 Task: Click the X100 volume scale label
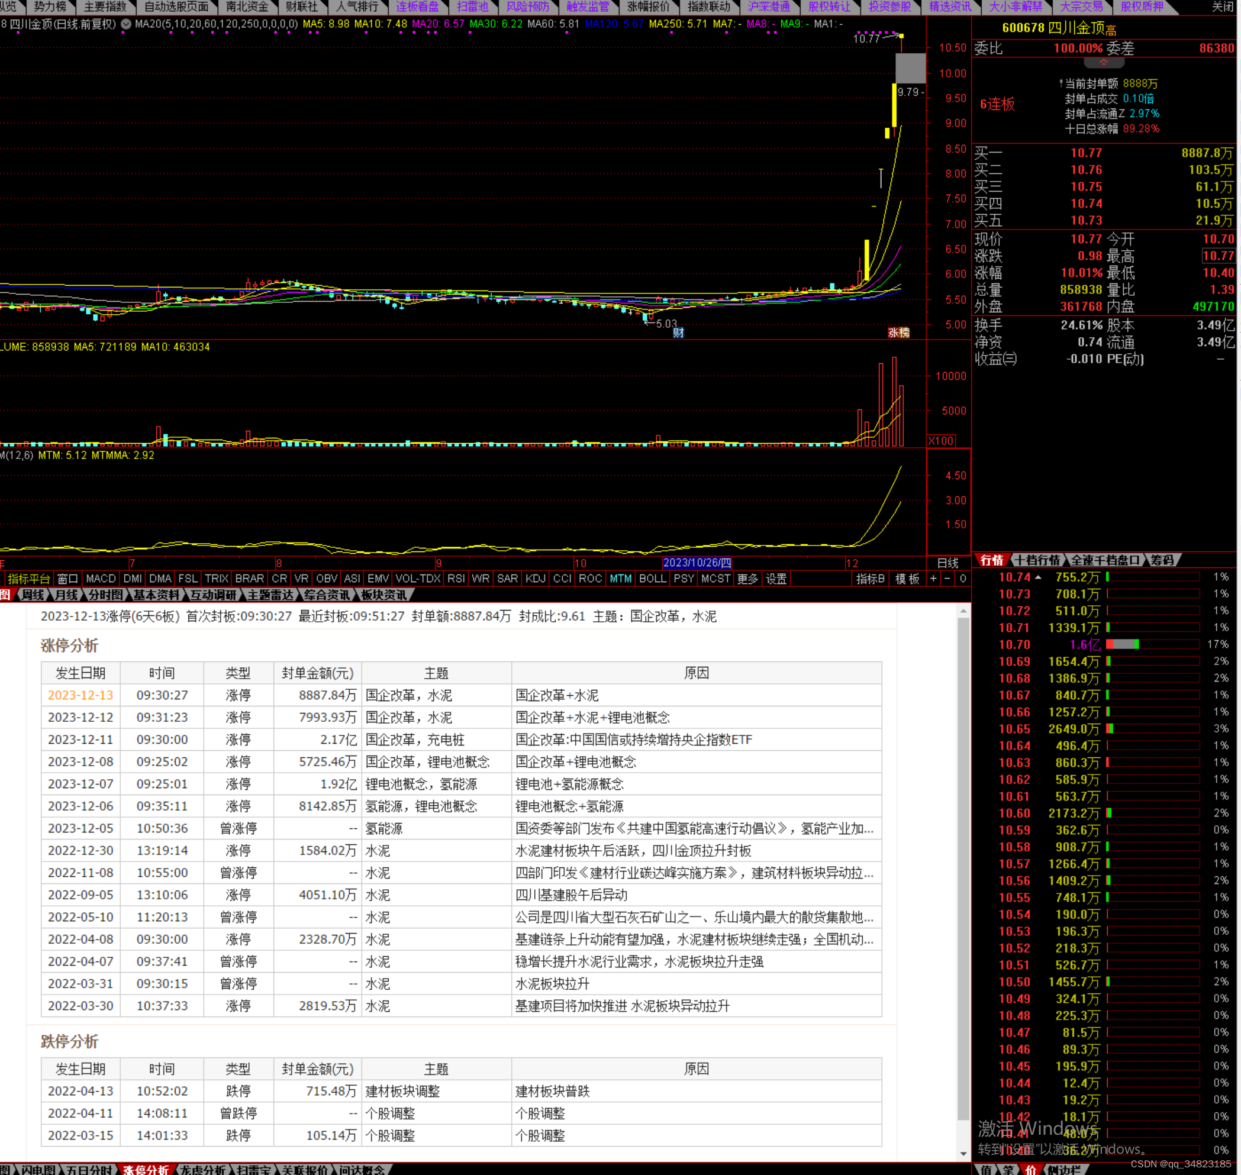(x=940, y=441)
